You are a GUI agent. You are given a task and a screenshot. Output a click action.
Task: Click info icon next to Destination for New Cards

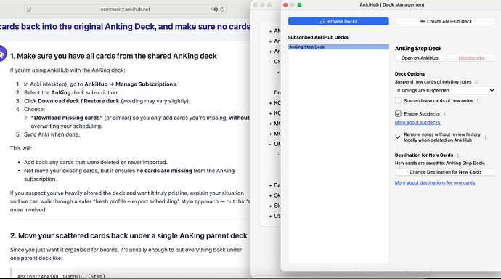click(457, 155)
